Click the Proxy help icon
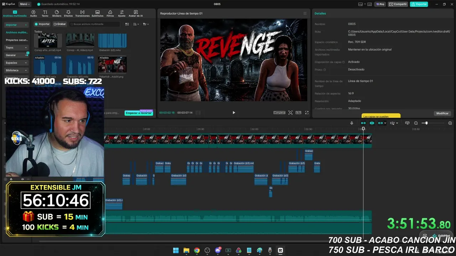 (325, 70)
